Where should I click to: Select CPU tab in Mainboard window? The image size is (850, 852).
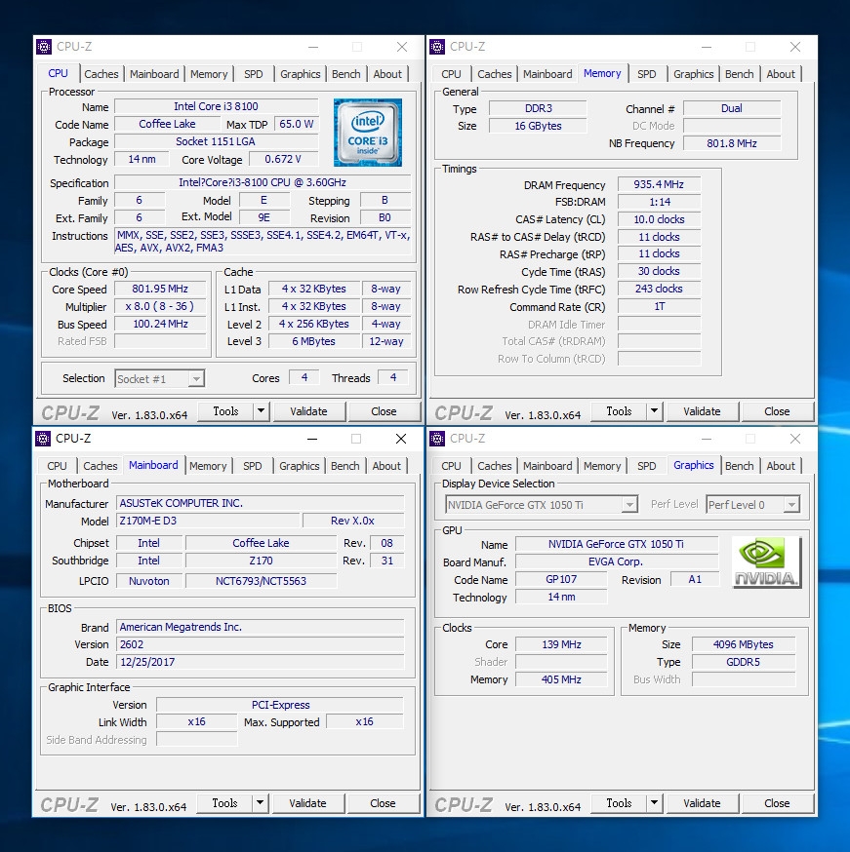pyautogui.click(x=58, y=466)
